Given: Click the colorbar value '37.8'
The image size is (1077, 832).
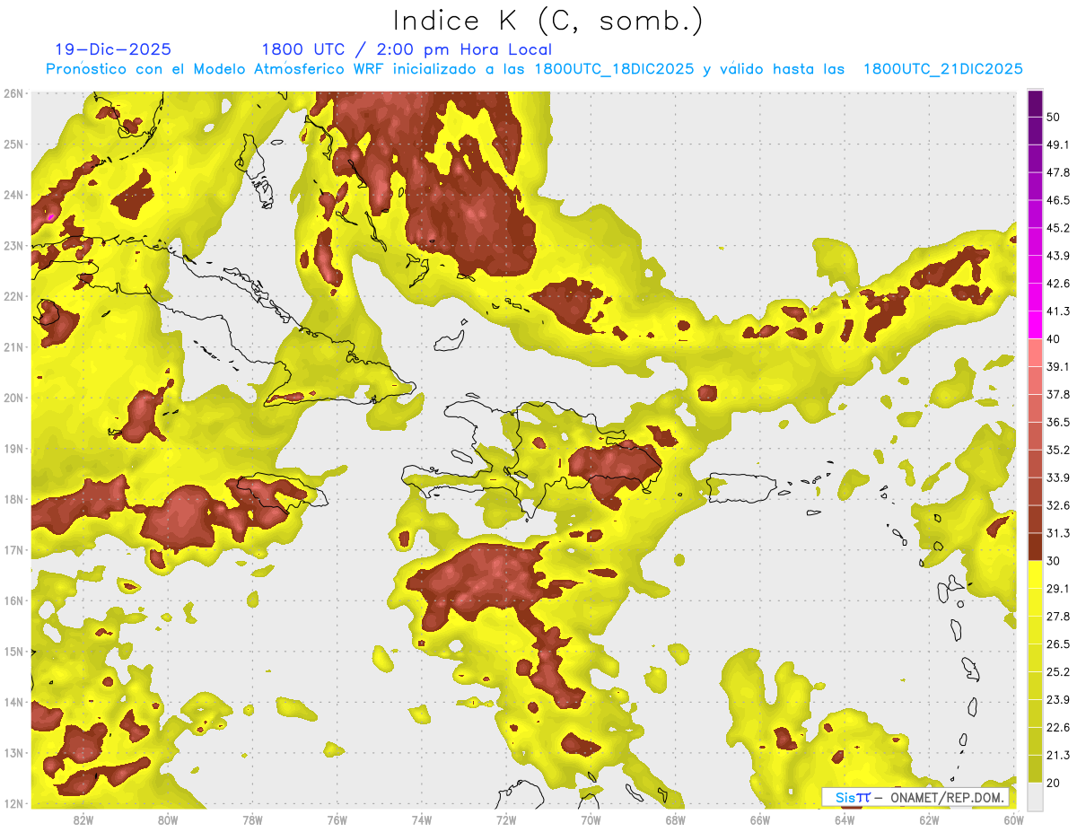Looking at the screenshot, I should click(1057, 395).
